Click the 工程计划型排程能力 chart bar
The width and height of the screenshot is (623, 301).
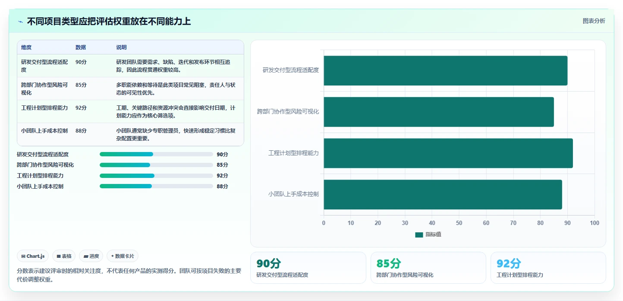448,153
